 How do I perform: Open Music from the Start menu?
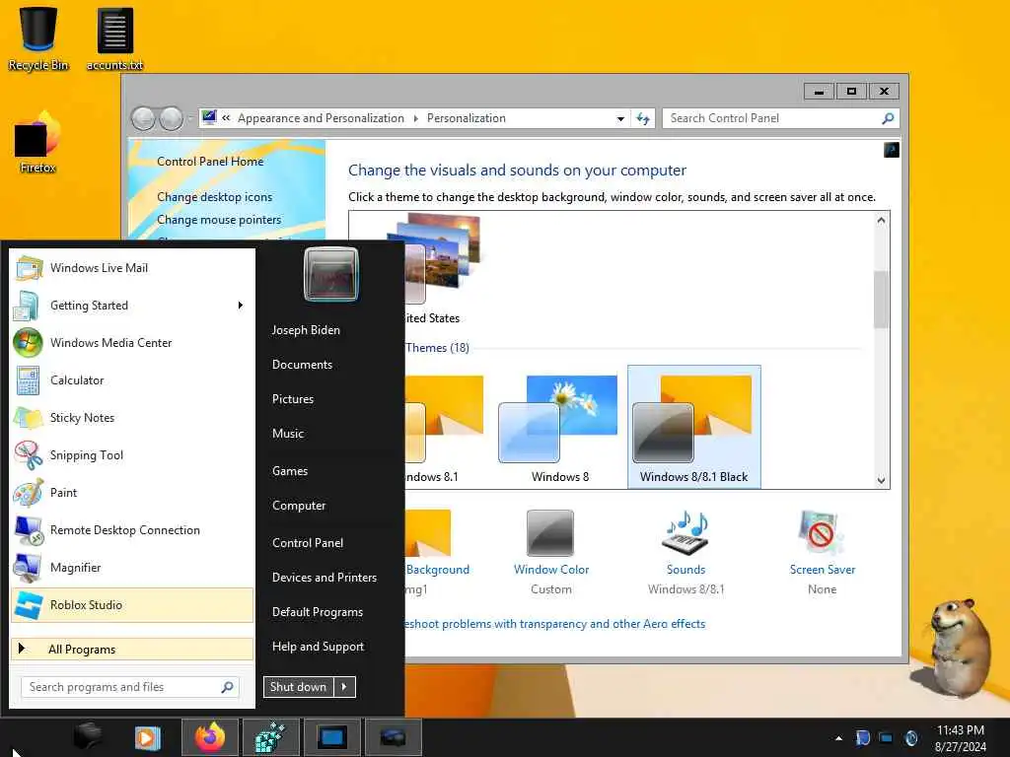tap(288, 434)
